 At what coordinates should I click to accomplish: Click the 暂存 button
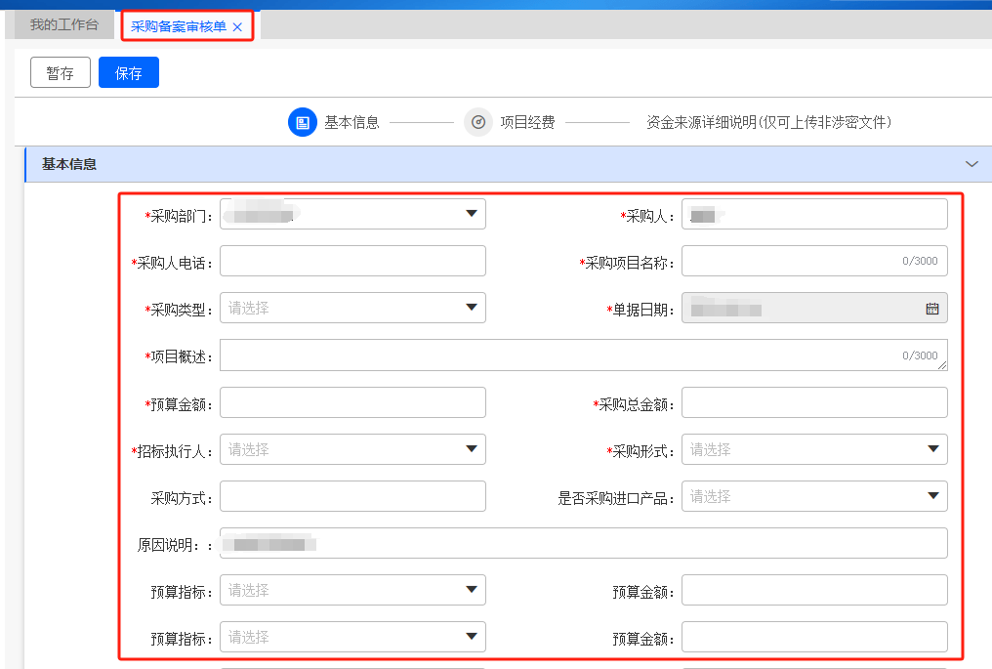(x=61, y=73)
